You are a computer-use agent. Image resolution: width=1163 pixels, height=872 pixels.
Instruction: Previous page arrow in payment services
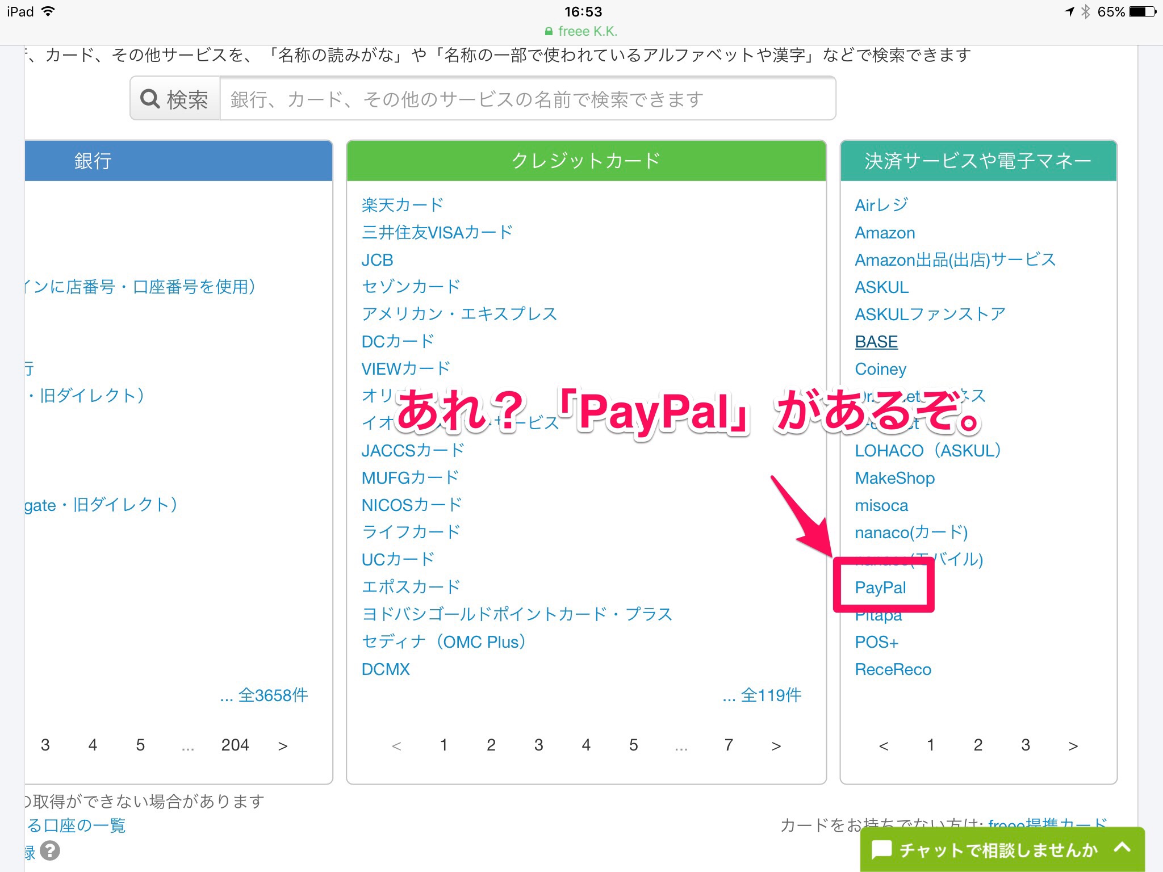pos(883,745)
